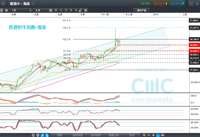Click the buy price 29,757.0

tap(177, 4)
